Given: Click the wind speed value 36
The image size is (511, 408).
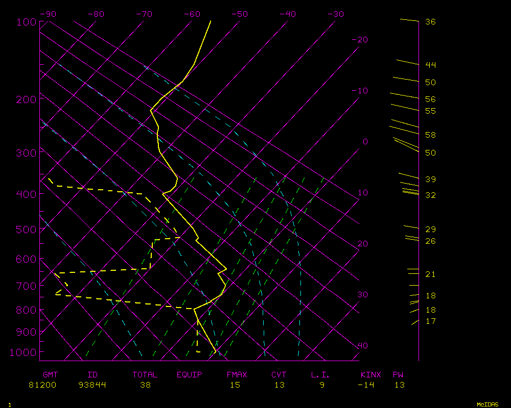Looking at the screenshot, I should 430,22.
